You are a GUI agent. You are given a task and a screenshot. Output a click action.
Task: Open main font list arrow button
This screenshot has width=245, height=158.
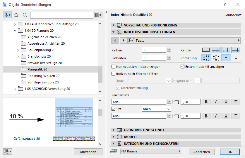169,102
